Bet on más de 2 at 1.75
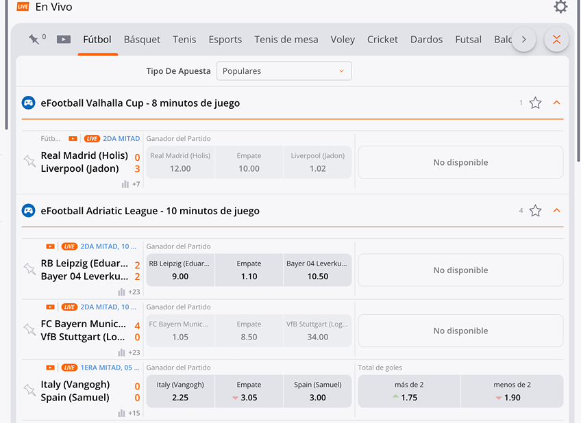Image resolution: width=581 pixels, height=423 pixels. tap(409, 390)
